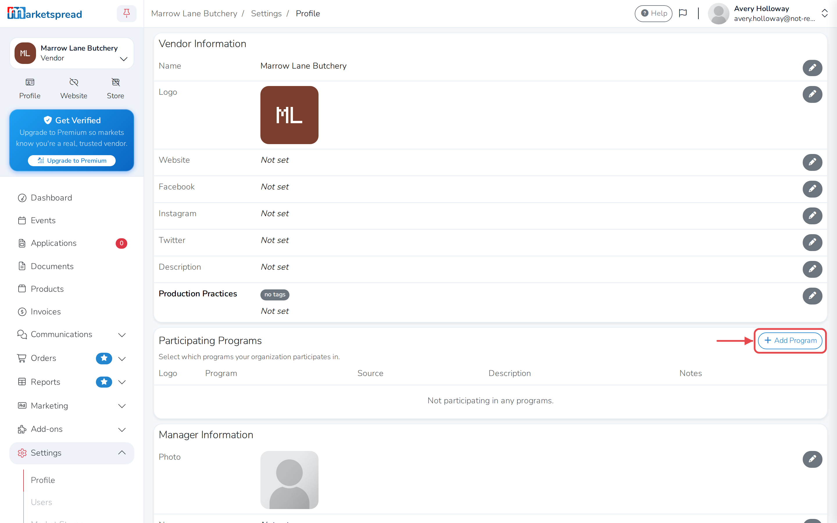Expand the Marrow Lane Butchery vendor switcher
This screenshot has height=523, width=837.
(x=71, y=53)
